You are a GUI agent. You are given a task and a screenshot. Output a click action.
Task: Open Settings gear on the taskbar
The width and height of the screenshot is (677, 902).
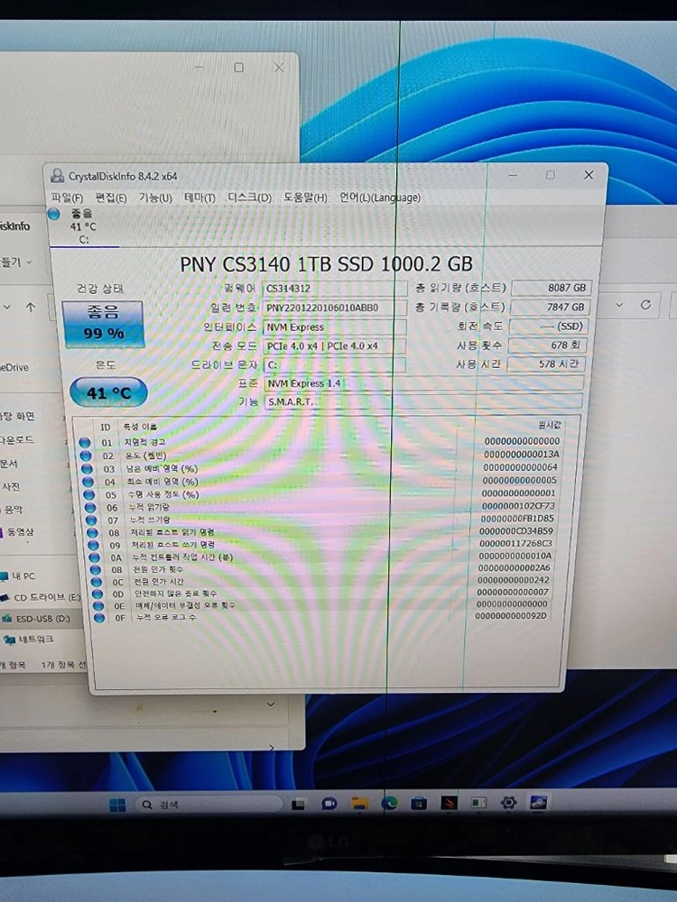[x=508, y=802]
